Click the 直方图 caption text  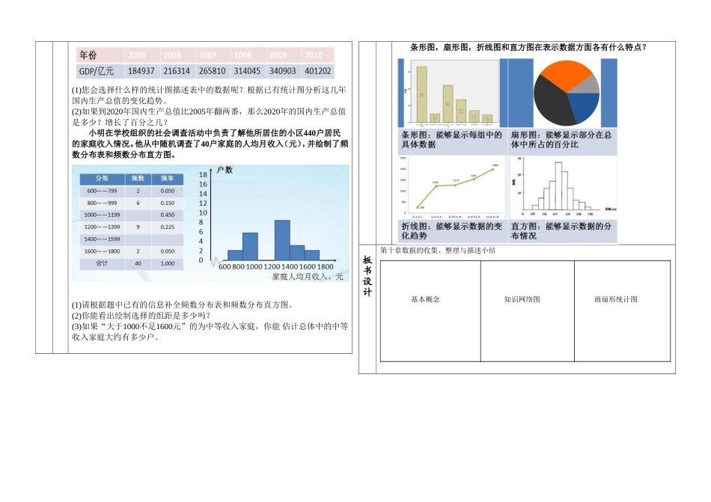561,230
